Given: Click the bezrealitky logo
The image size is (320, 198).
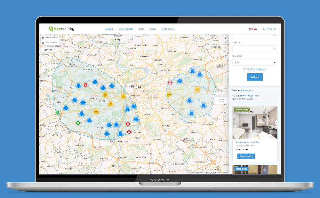Looking at the screenshot, I should coord(61,29).
